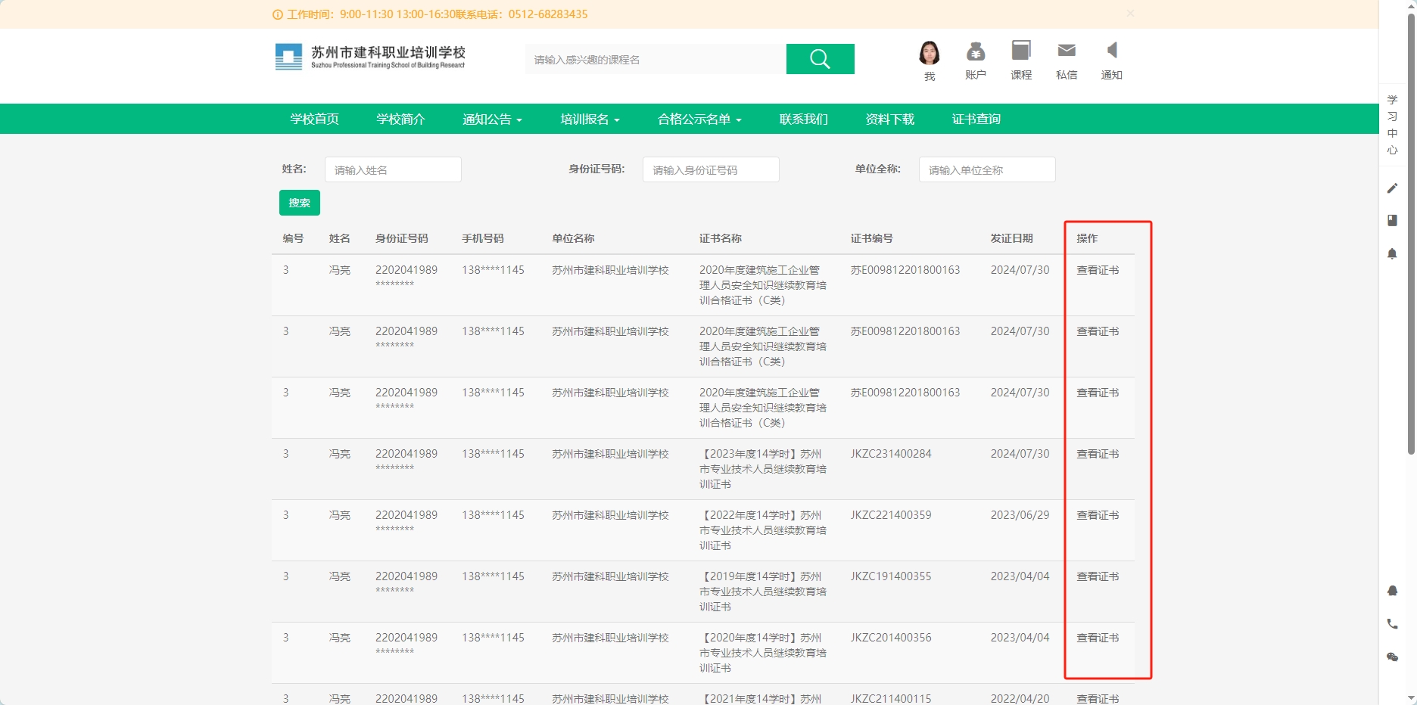Click the WeChat icon in right sidebar
1417x705 pixels.
click(x=1392, y=657)
